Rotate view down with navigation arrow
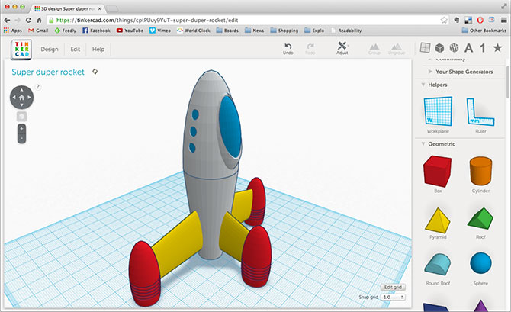This screenshot has width=511, height=312. pos(21,105)
